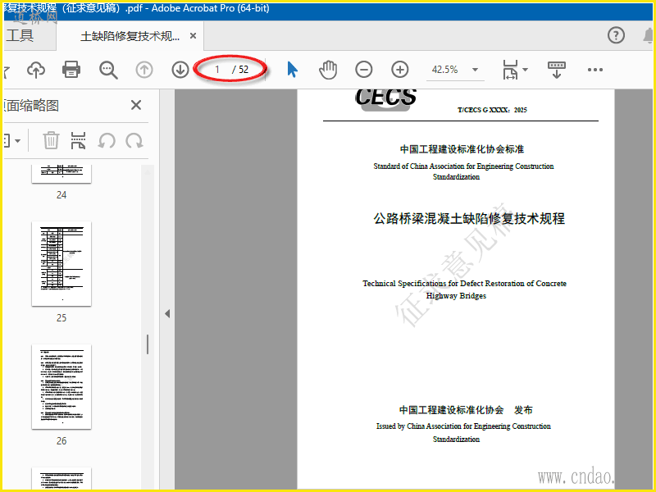The height and width of the screenshot is (492, 656).
Task: Open the notifications bell icon
Action: tap(649, 35)
